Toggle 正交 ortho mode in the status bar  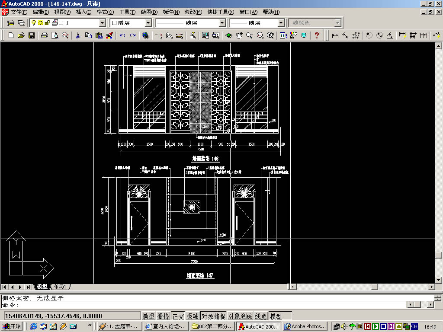[178, 316]
